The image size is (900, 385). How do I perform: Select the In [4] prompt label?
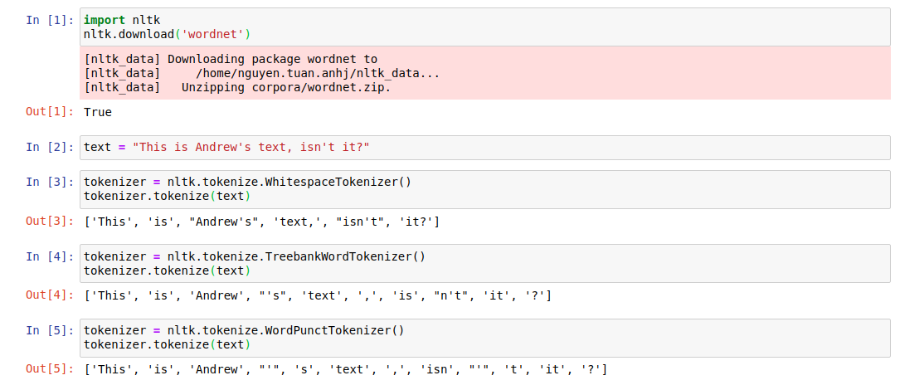coord(50,256)
